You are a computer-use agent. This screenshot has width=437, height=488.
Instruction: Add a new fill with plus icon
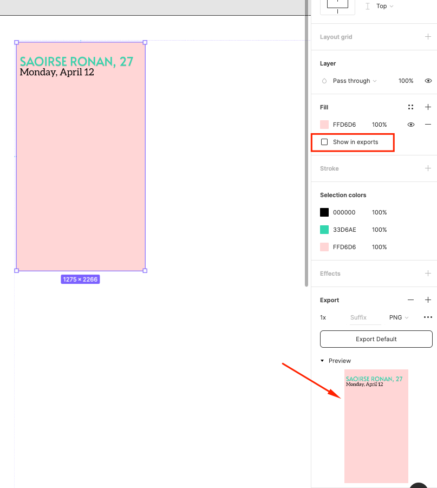point(428,107)
